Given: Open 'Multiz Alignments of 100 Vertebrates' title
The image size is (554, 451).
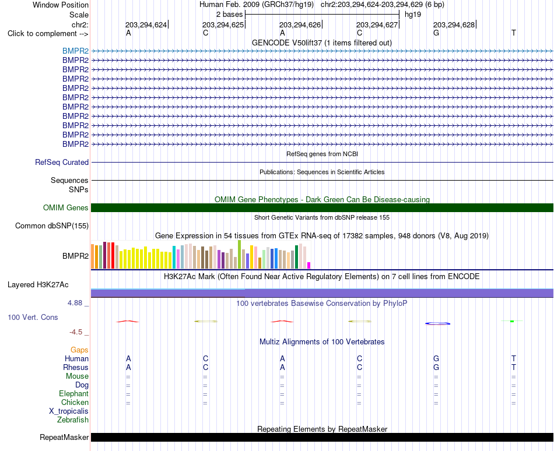Looking at the screenshot, I should pyautogui.click(x=322, y=341).
